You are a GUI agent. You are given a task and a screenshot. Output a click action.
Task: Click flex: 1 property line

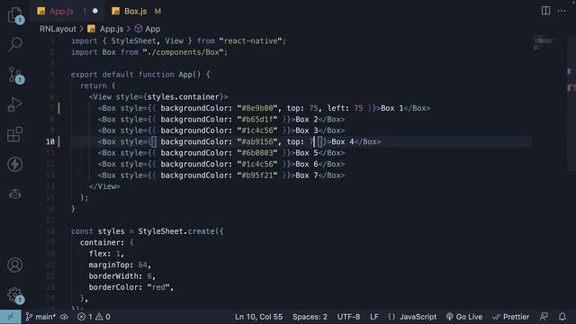[106, 254]
